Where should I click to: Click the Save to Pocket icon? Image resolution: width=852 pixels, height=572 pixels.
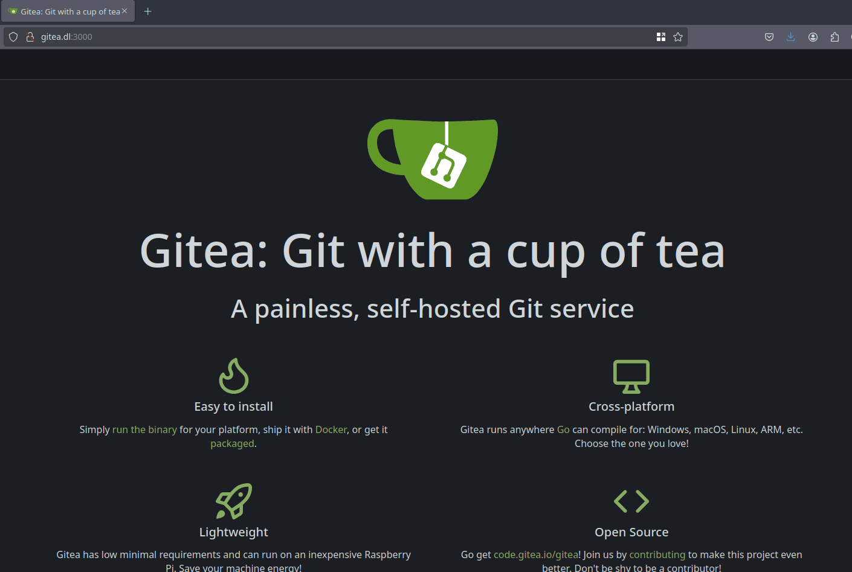[769, 37]
